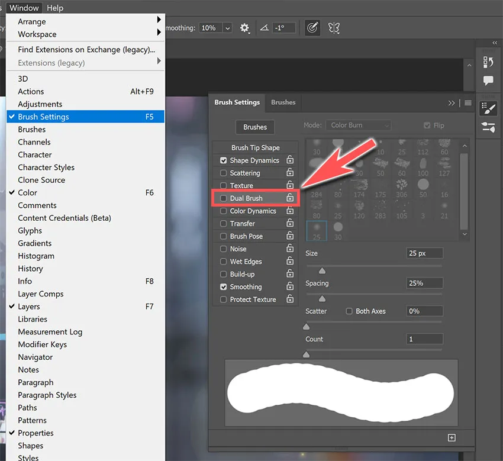The width and height of the screenshot is (503, 461).
Task: Click the Spacing slider handle
Action: pyautogui.click(x=322, y=299)
